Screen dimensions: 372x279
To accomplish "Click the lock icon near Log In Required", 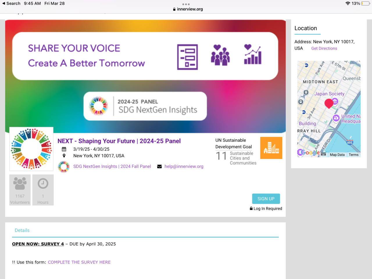I will click(x=251, y=208).
